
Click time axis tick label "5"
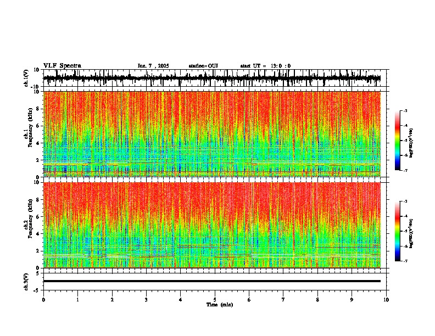tap(215, 300)
